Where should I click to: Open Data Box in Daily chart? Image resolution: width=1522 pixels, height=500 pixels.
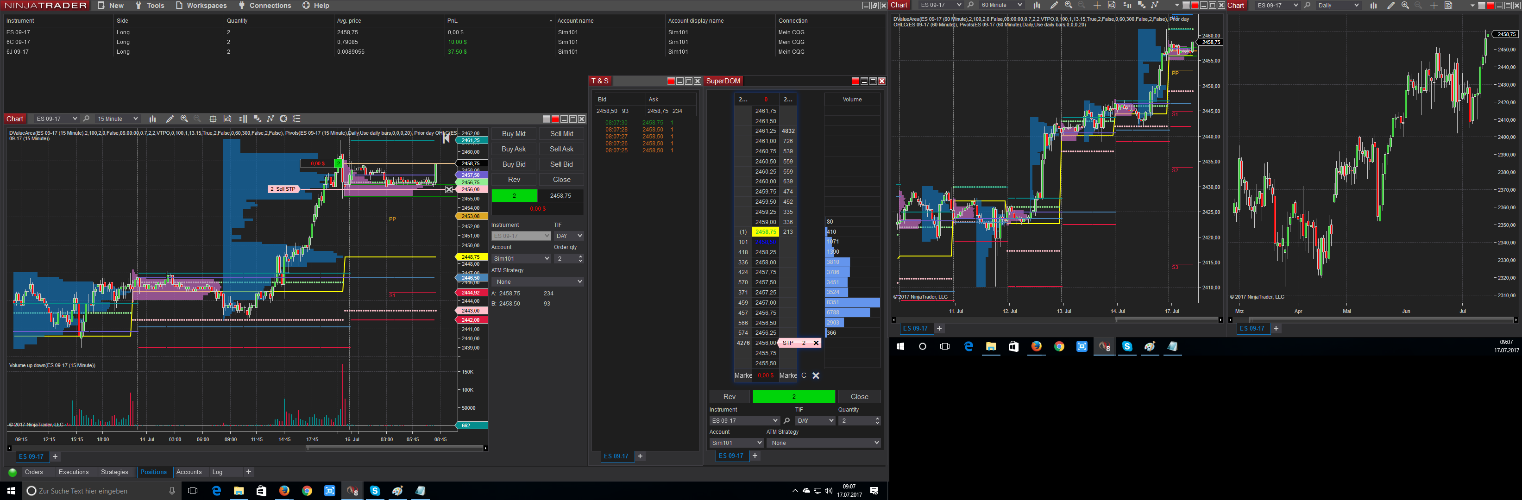pyautogui.click(x=1448, y=5)
